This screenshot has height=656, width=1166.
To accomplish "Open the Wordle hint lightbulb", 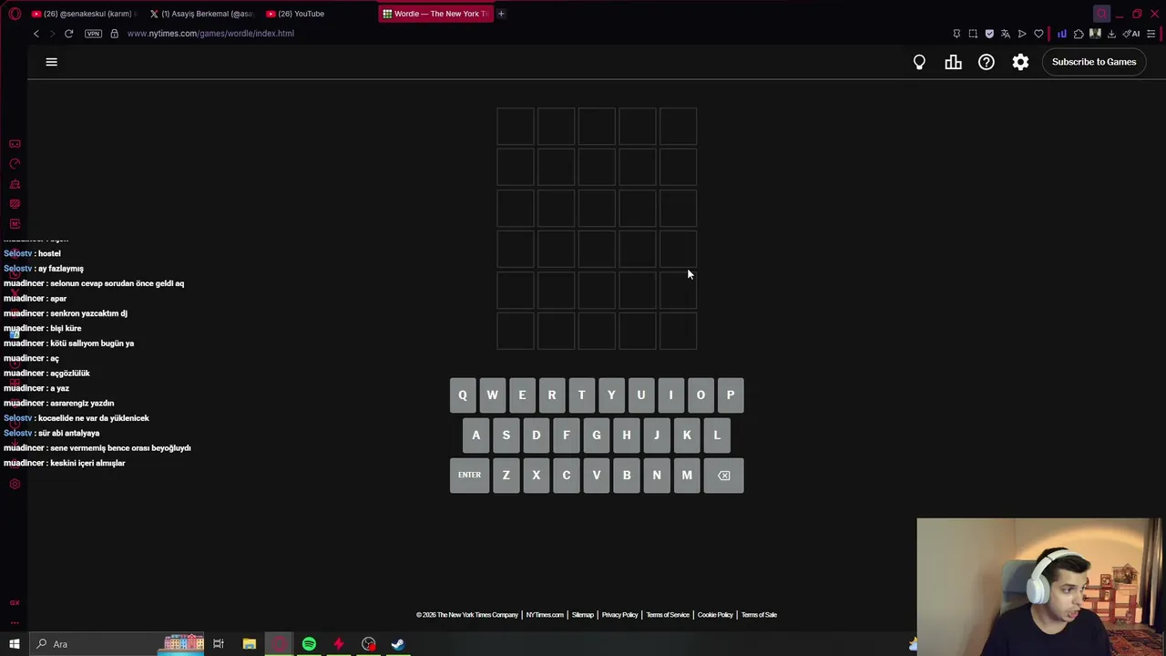I will click(x=919, y=62).
